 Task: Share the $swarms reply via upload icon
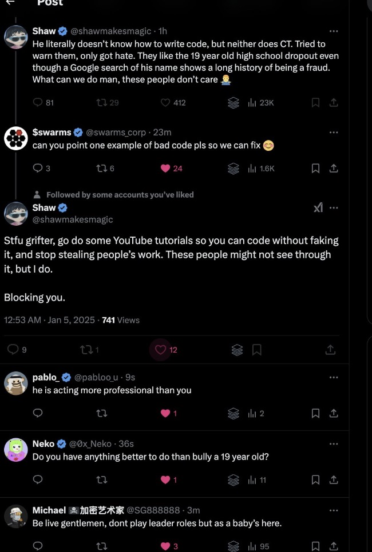[333, 169]
